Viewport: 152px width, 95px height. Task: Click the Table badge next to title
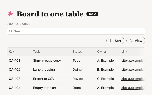pyautogui.click(x=92, y=14)
